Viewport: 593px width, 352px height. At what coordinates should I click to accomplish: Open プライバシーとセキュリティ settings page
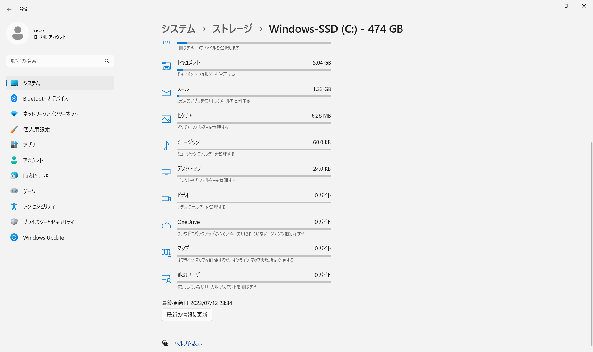click(x=48, y=222)
